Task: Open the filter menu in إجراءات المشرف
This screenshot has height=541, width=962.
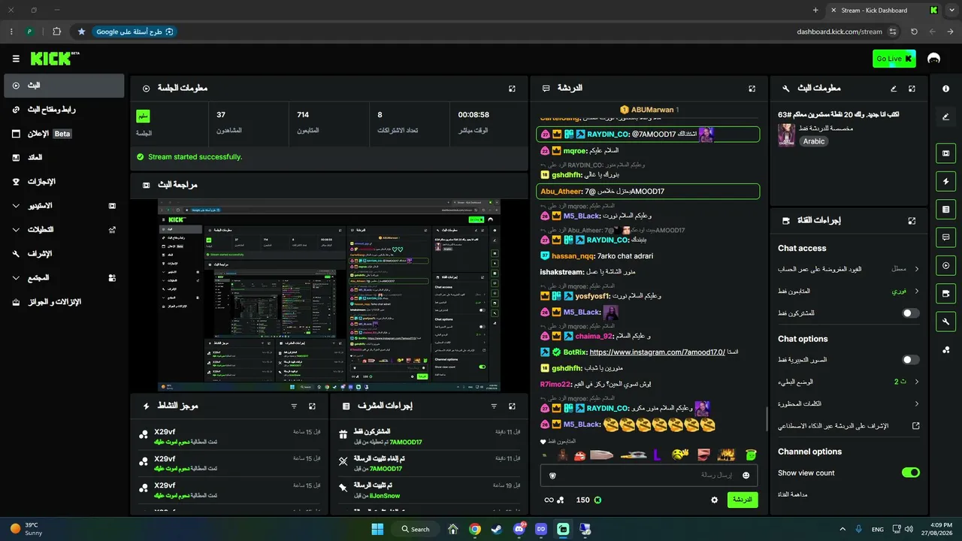Action: (494, 406)
